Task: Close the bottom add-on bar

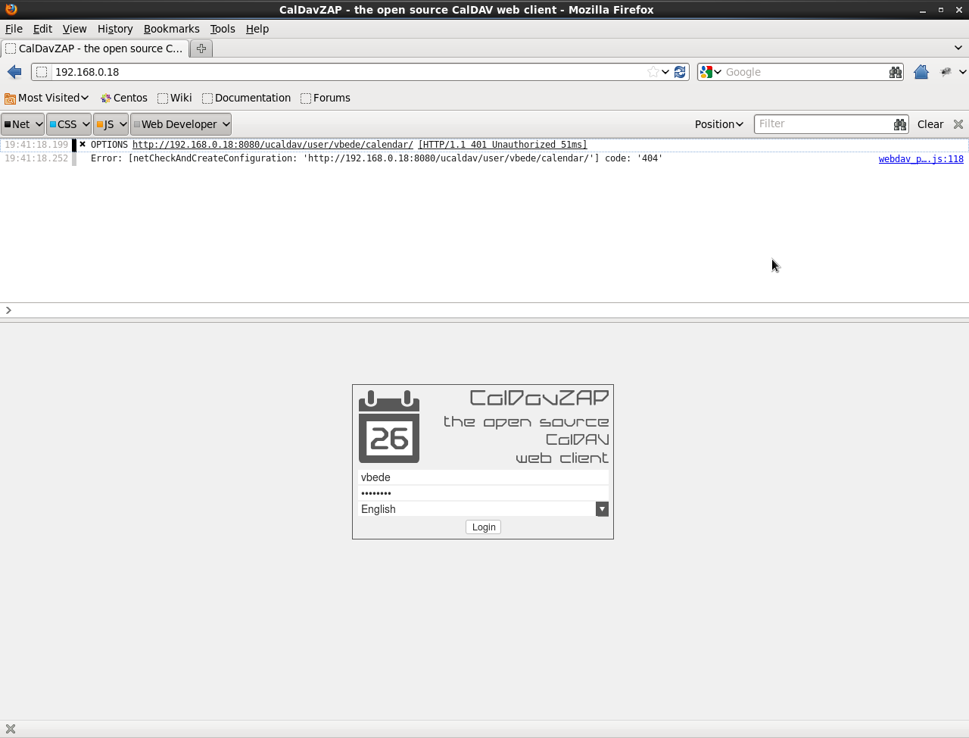Action: pyautogui.click(x=11, y=729)
